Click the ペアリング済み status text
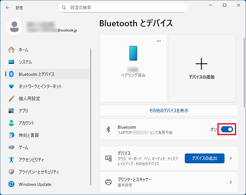246x195 pixels. 133,75
